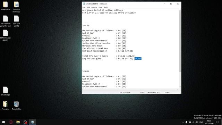This screenshot has width=222, height=125.
Task: Open the File menu in Notepad
Action: click(x=84, y=7)
